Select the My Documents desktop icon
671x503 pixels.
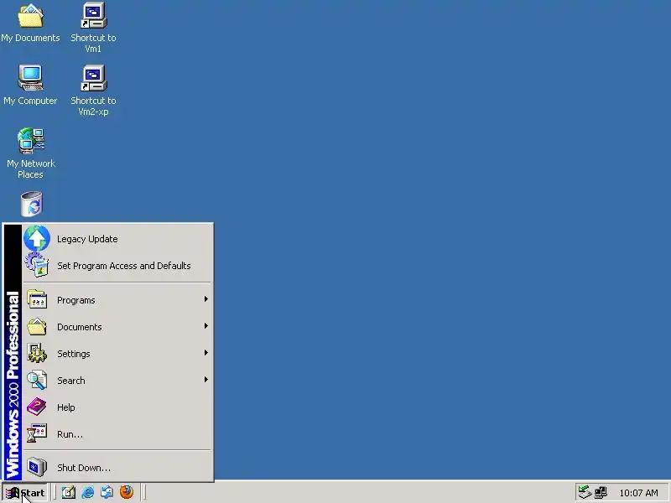[30, 16]
